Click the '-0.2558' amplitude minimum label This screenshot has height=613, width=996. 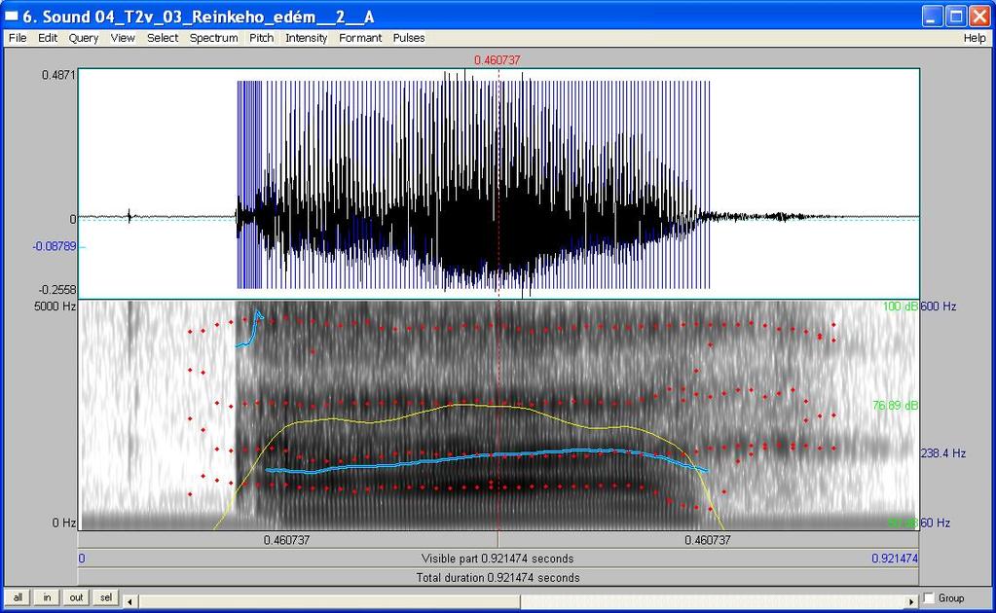point(57,289)
